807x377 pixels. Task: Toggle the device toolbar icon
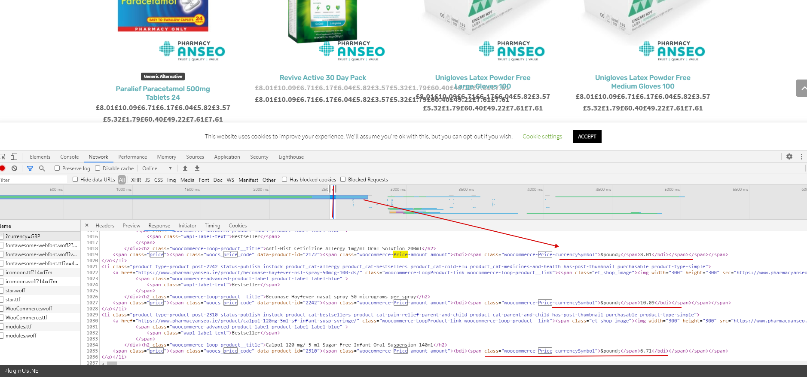coord(14,157)
